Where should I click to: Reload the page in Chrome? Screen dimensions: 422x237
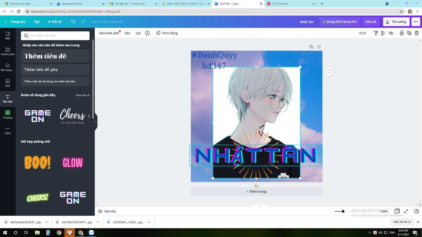[19, 11]
